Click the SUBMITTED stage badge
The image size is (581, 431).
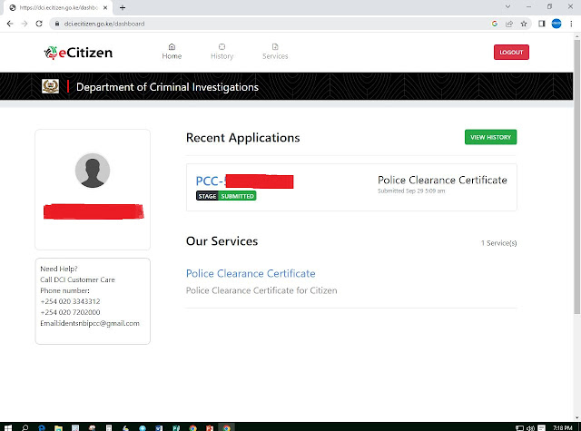pyautogui.click(x=237, y=196)
